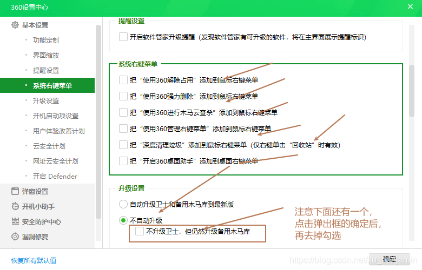
Task: Check the 使用360强力删除 option
Action: [123, 96]
